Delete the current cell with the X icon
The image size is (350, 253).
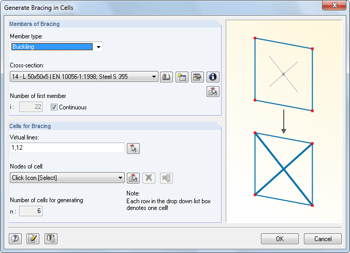pos(149,178)
